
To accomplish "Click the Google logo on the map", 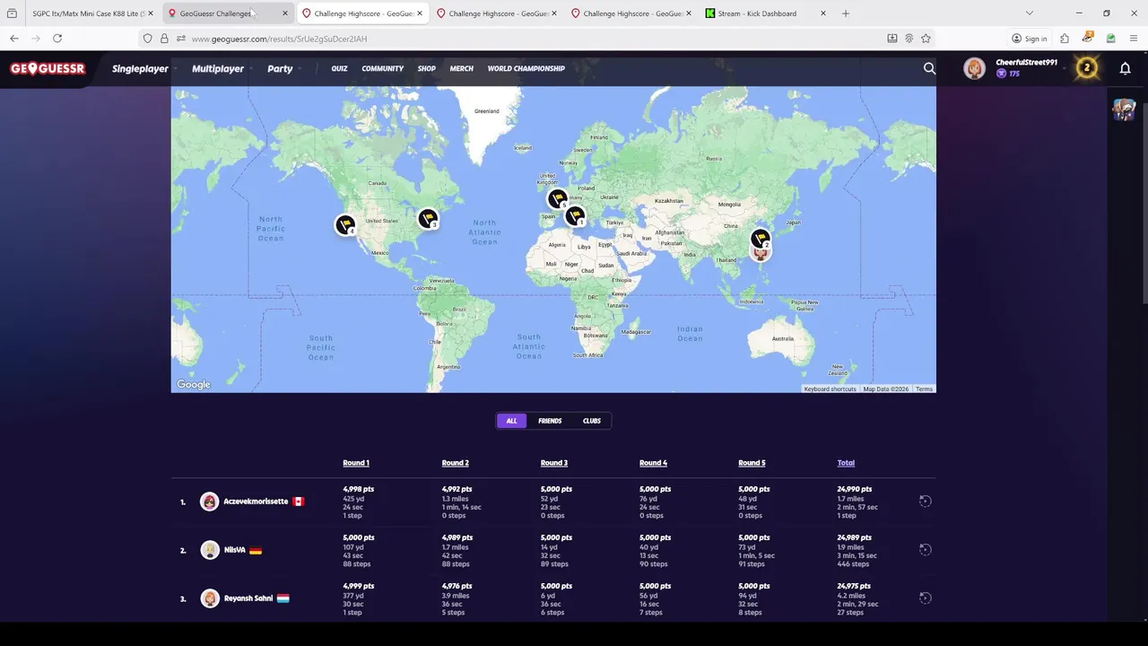I will (194, 384).
